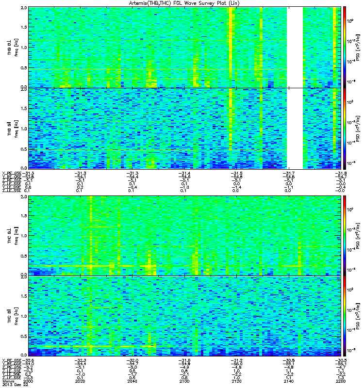Click the '0.5' frequency tick of THC B⊥
Viewport: 364px width, 388px height.
24,256
